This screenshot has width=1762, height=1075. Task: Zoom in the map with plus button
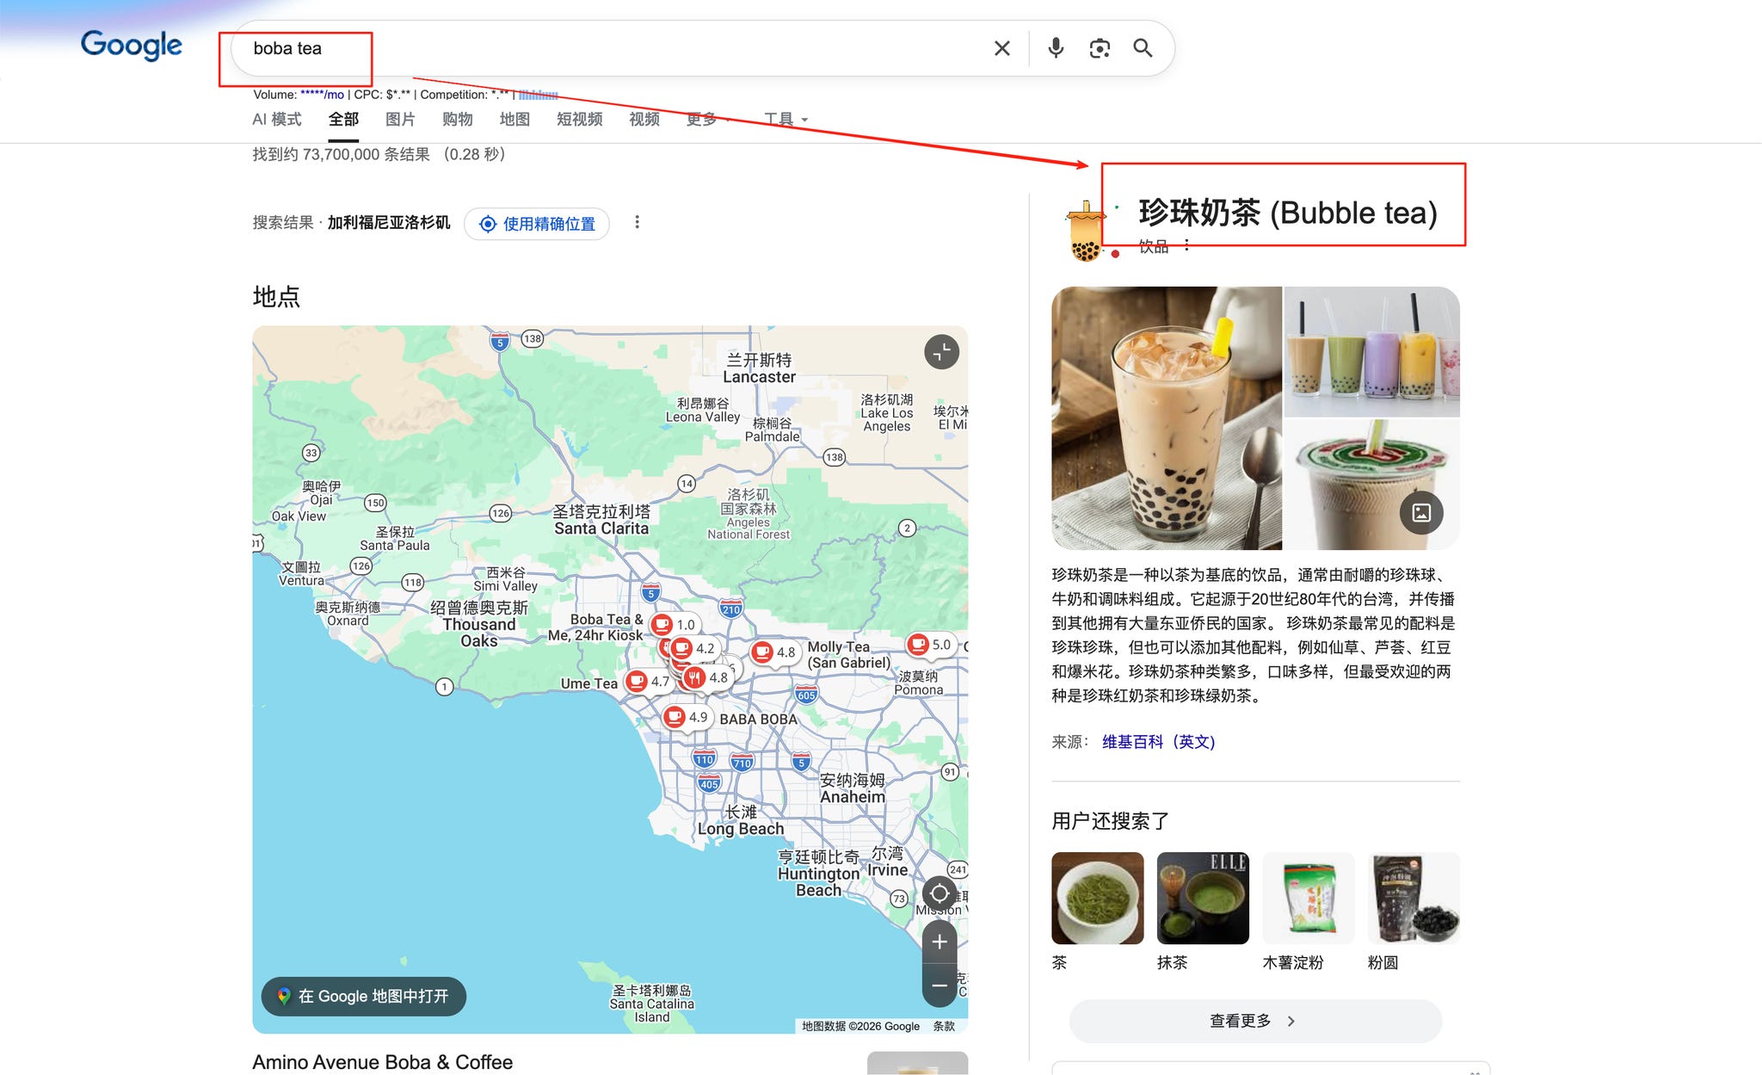click(x=940, y=942)
